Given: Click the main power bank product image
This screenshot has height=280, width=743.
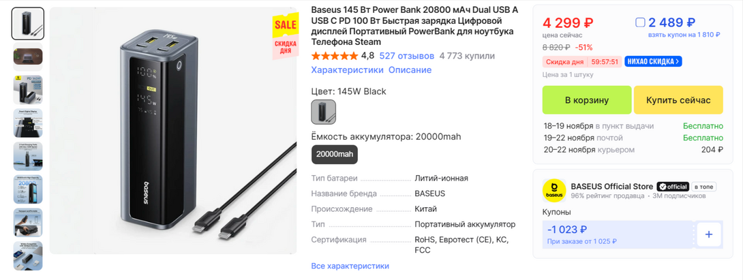Looking at the screenshot, I should tap(173, 131).
